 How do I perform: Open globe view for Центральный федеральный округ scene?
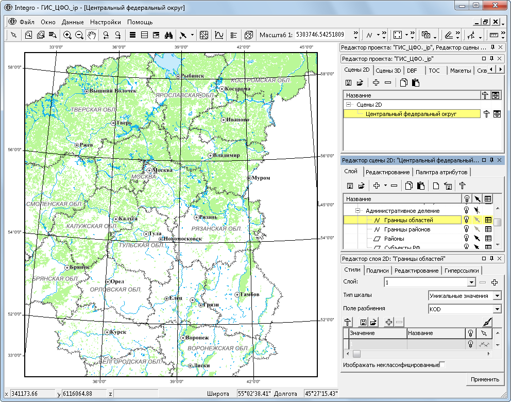tap(497, 114)
